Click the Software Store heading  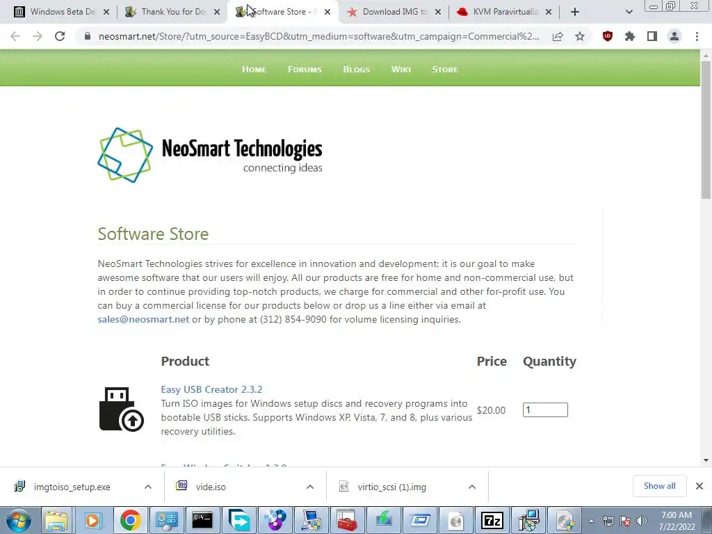153,234
